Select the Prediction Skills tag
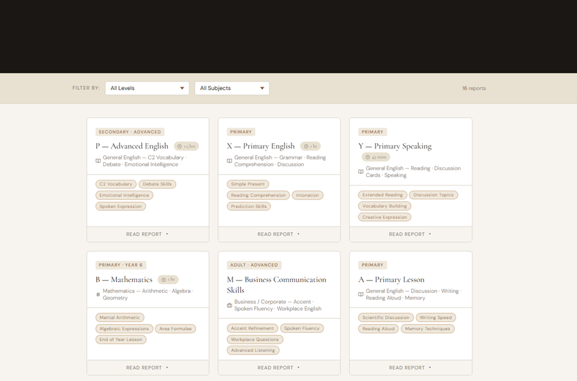Screen dimensions: 577x381 [x=249, y=206]
